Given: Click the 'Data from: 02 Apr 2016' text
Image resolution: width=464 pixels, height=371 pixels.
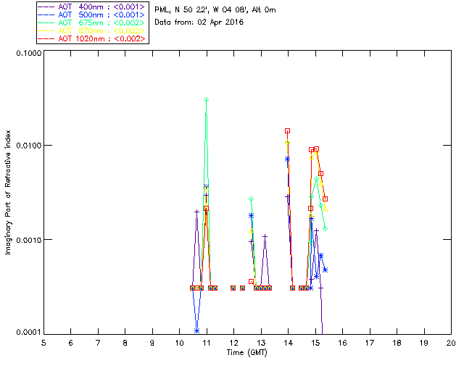Looking at the screenshot, I should tap(199, 22).
